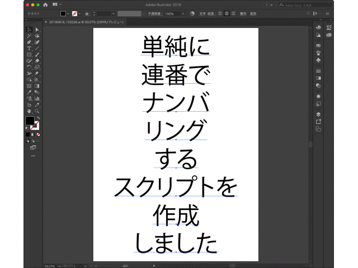Viewport: 358px width, 268px height.
Task: Select the Shape Builder tool
Action: point(29,80)
